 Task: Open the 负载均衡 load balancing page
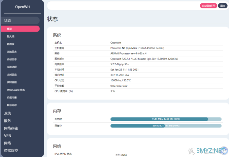click(x=12, y=97)
